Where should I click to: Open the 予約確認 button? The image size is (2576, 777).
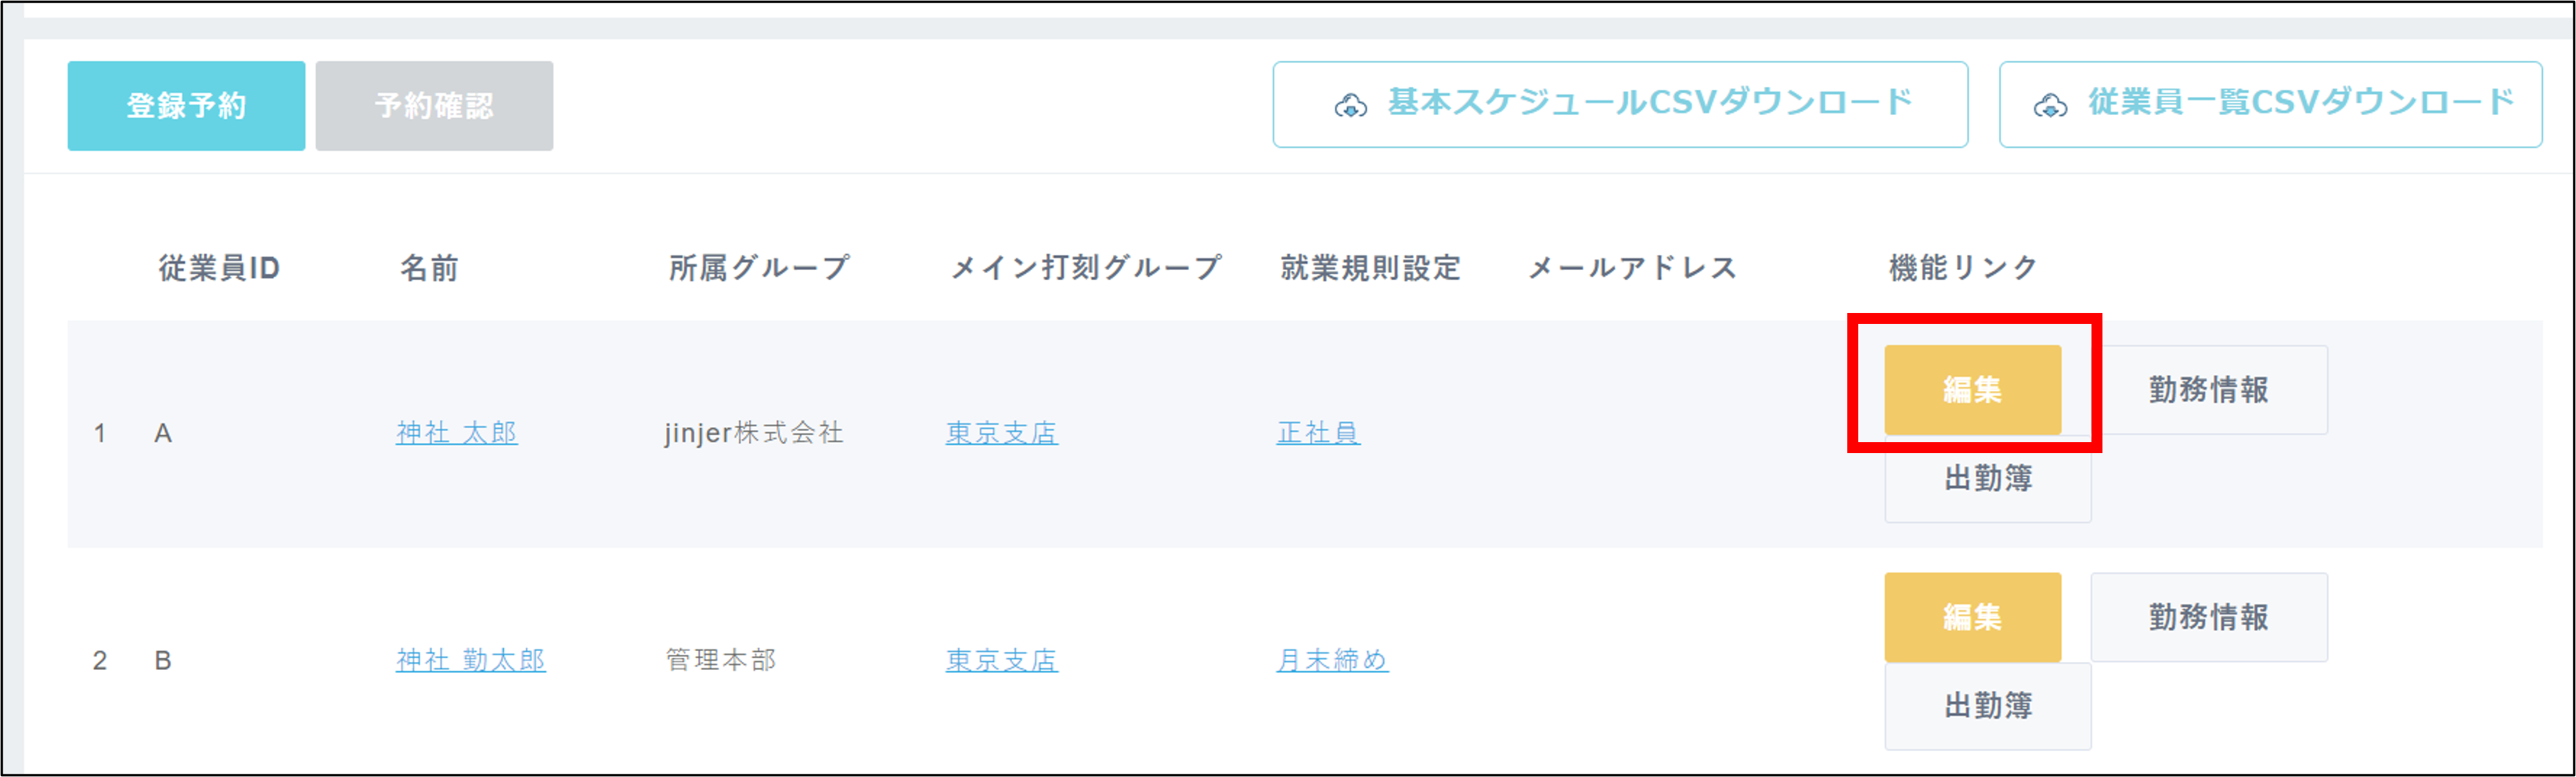pos(434,106)
